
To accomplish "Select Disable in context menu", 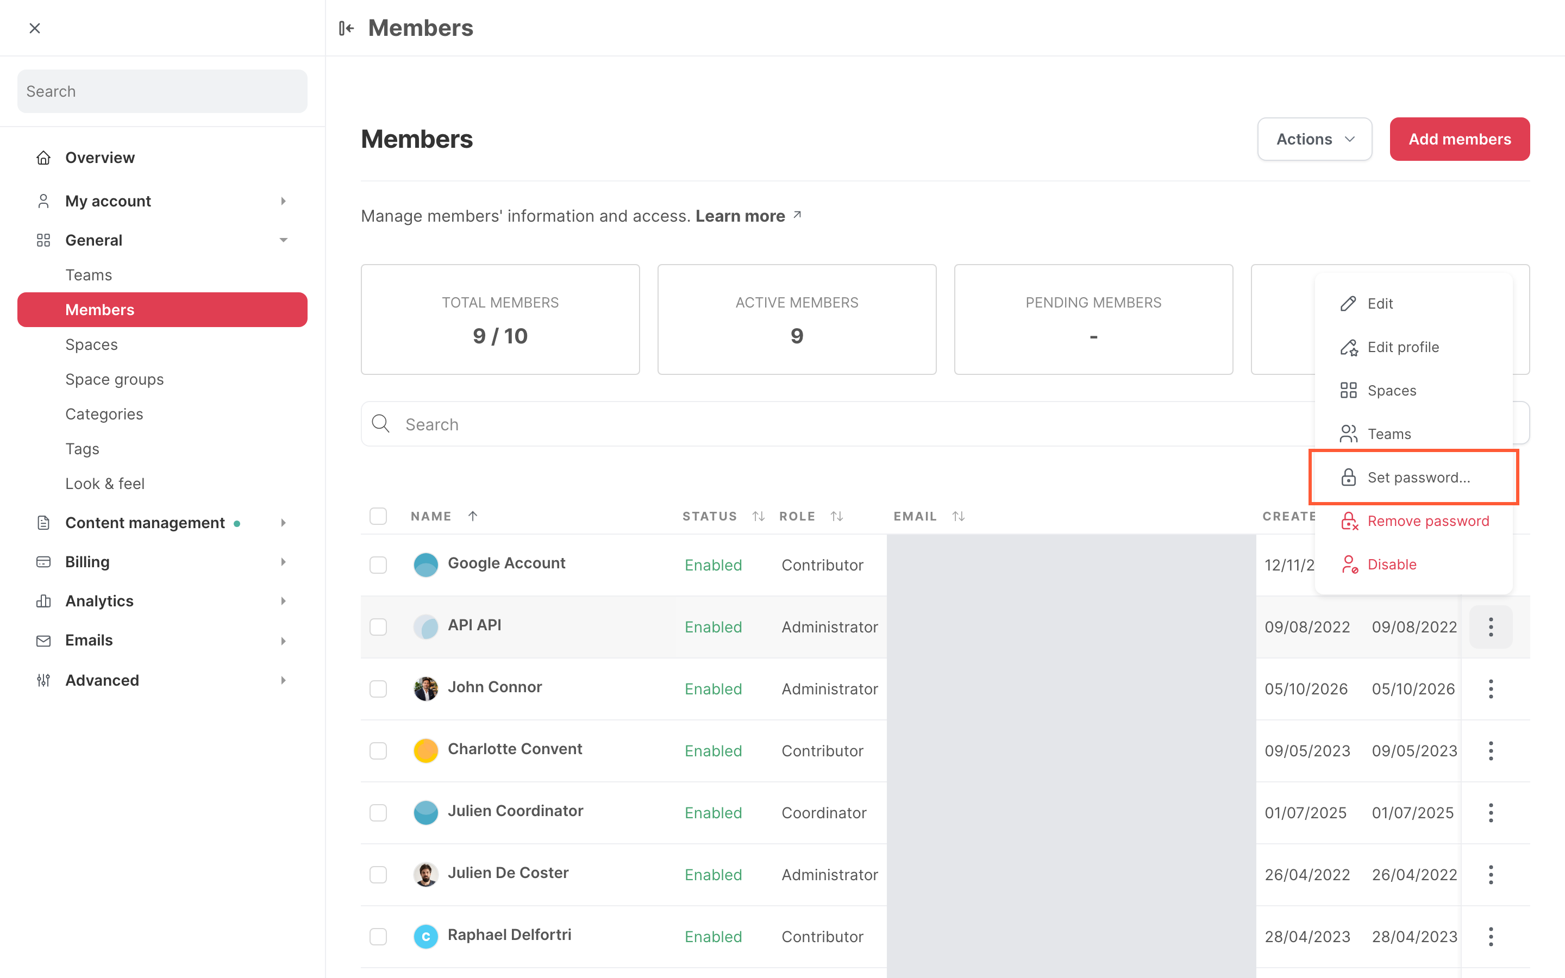I will tap(1414, 564).
